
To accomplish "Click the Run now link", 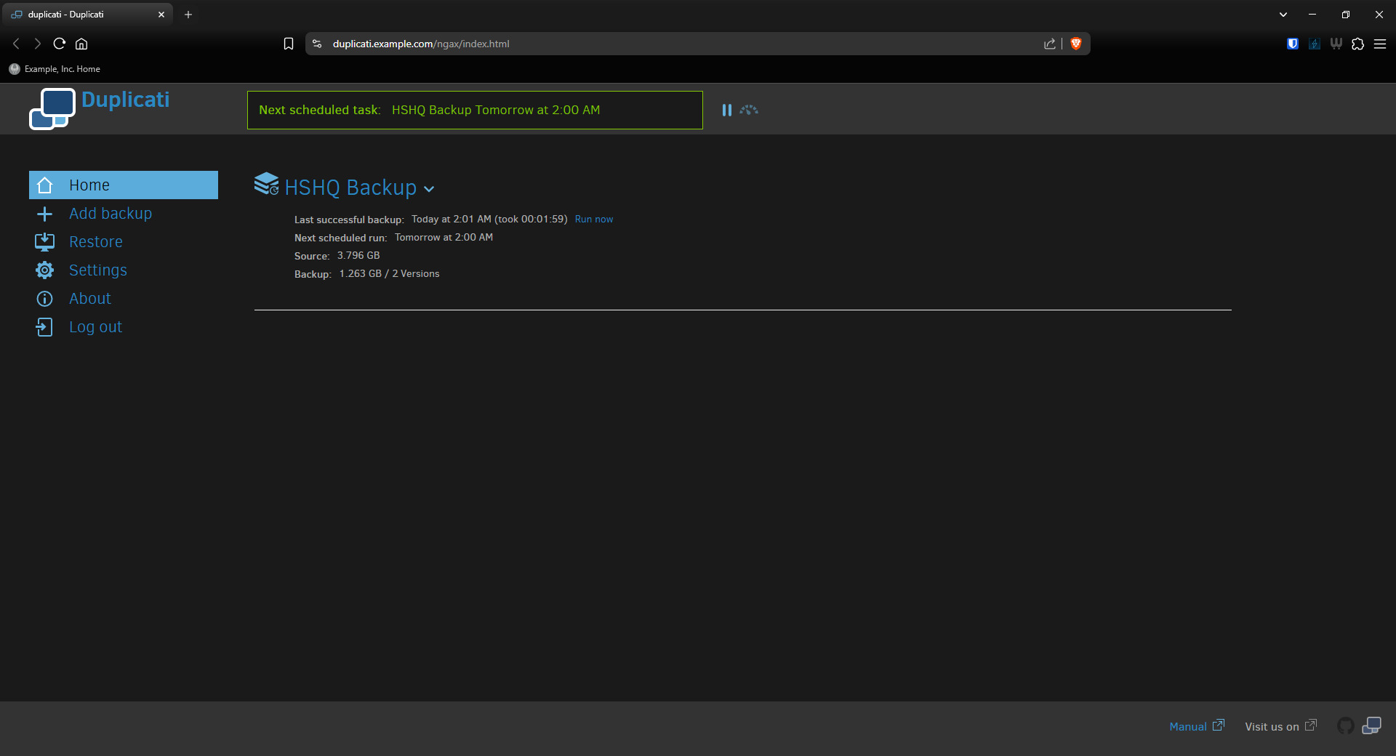I will [x=593, y=220].
